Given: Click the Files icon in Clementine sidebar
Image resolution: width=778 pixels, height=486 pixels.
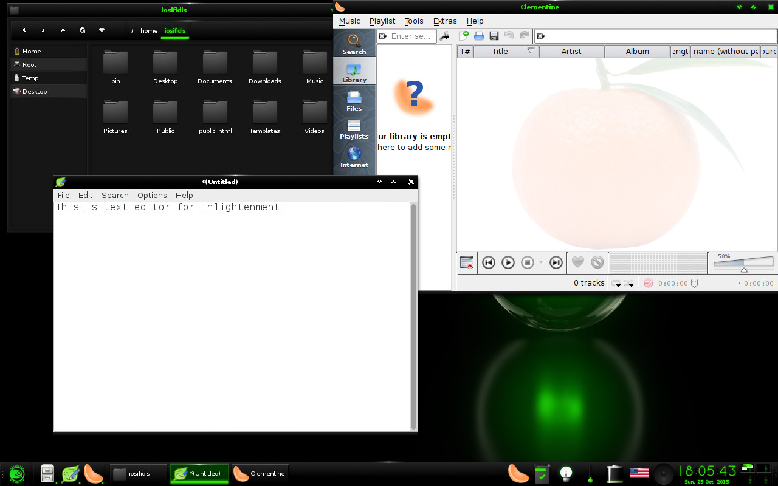Looking at the screenshot, I should [354, 100].
